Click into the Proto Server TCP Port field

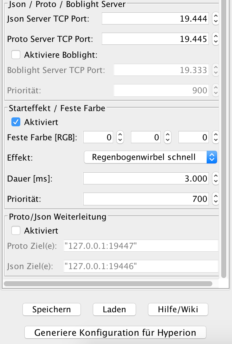[155, 39]
